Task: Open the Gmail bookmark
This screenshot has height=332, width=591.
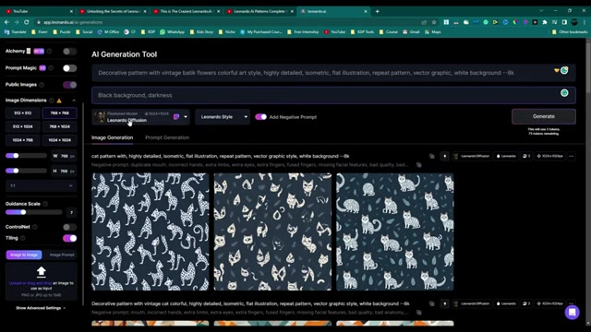Action: pos(411,32)
